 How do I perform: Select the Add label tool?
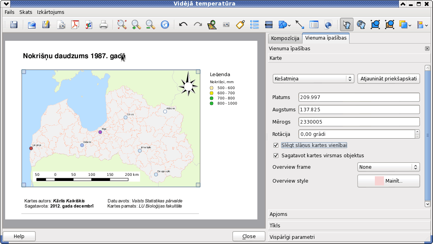(240, 25)
